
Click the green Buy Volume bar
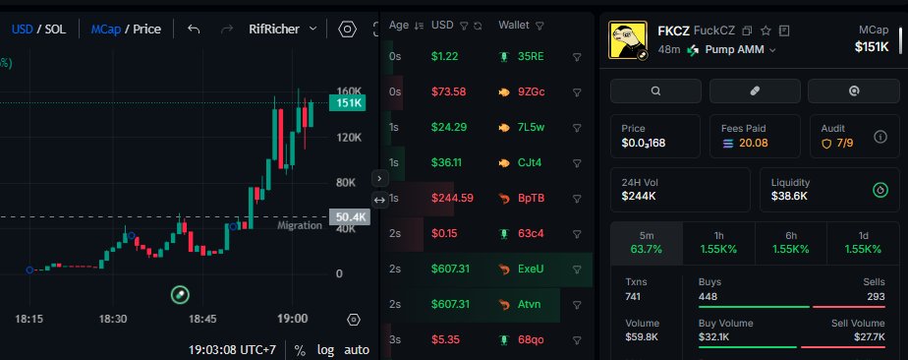click(x=748, y=347)
